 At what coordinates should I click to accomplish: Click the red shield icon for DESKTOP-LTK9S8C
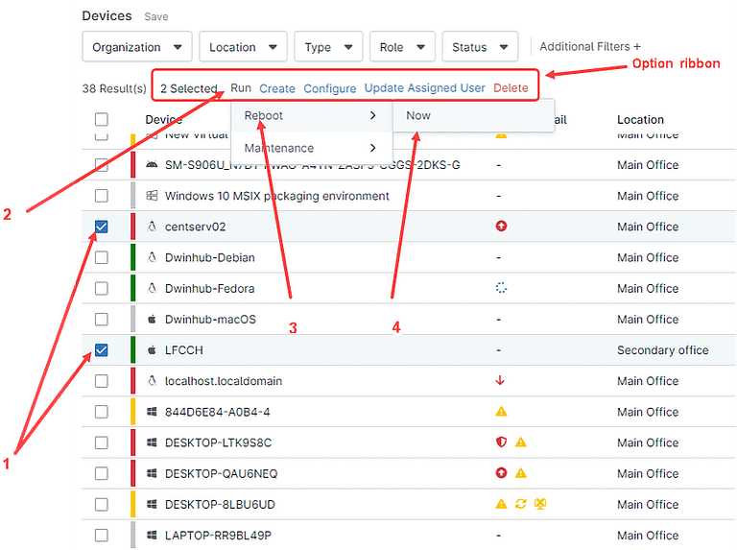[x=501, y=442]
